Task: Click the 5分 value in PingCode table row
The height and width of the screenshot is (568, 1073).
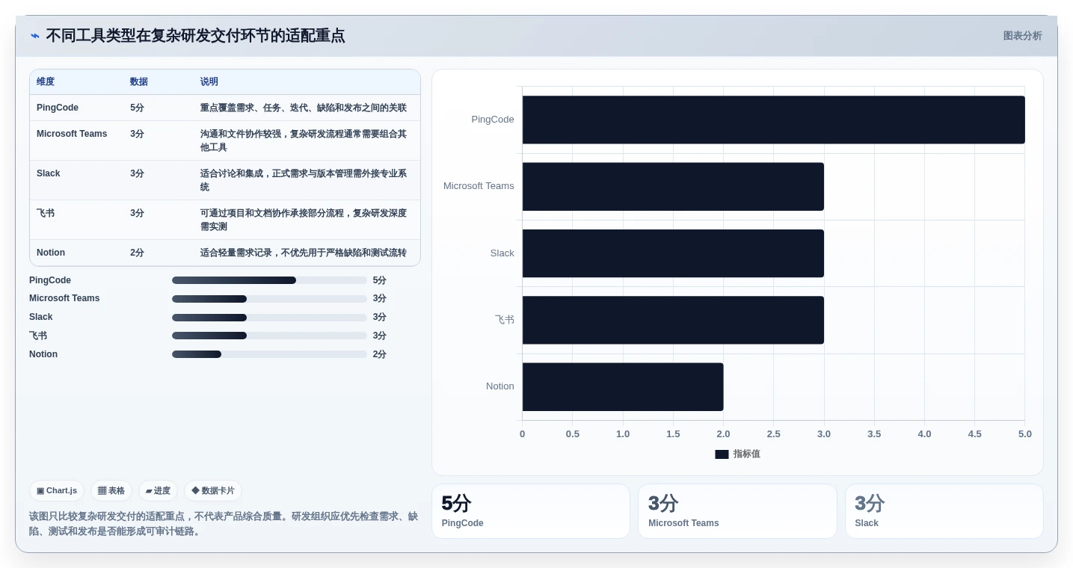Action: (137, 108)
